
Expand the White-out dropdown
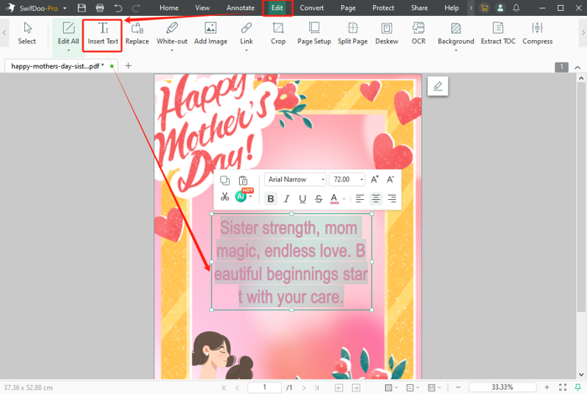click(172, 50)
